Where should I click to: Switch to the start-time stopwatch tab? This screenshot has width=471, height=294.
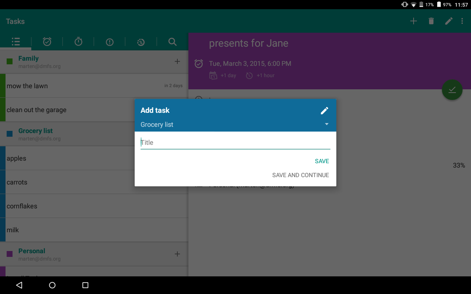78,42
